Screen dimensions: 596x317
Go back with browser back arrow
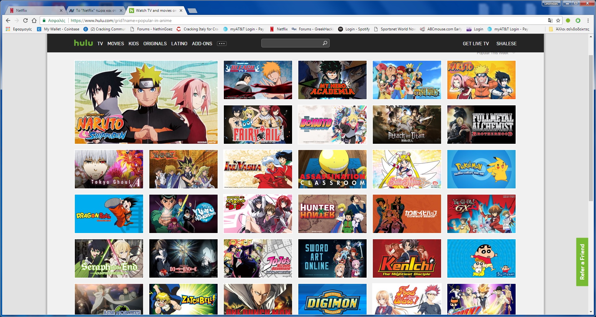pos(8,20)
